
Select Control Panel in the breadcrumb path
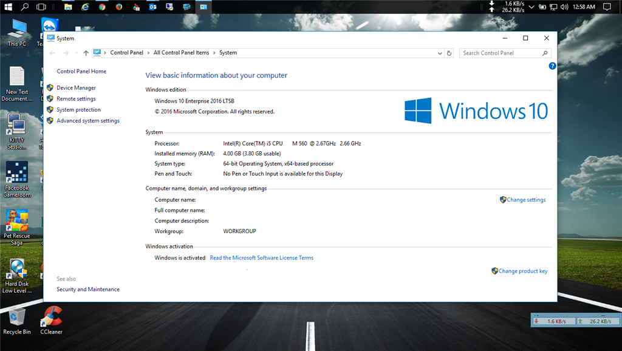(x=126, y=53)
